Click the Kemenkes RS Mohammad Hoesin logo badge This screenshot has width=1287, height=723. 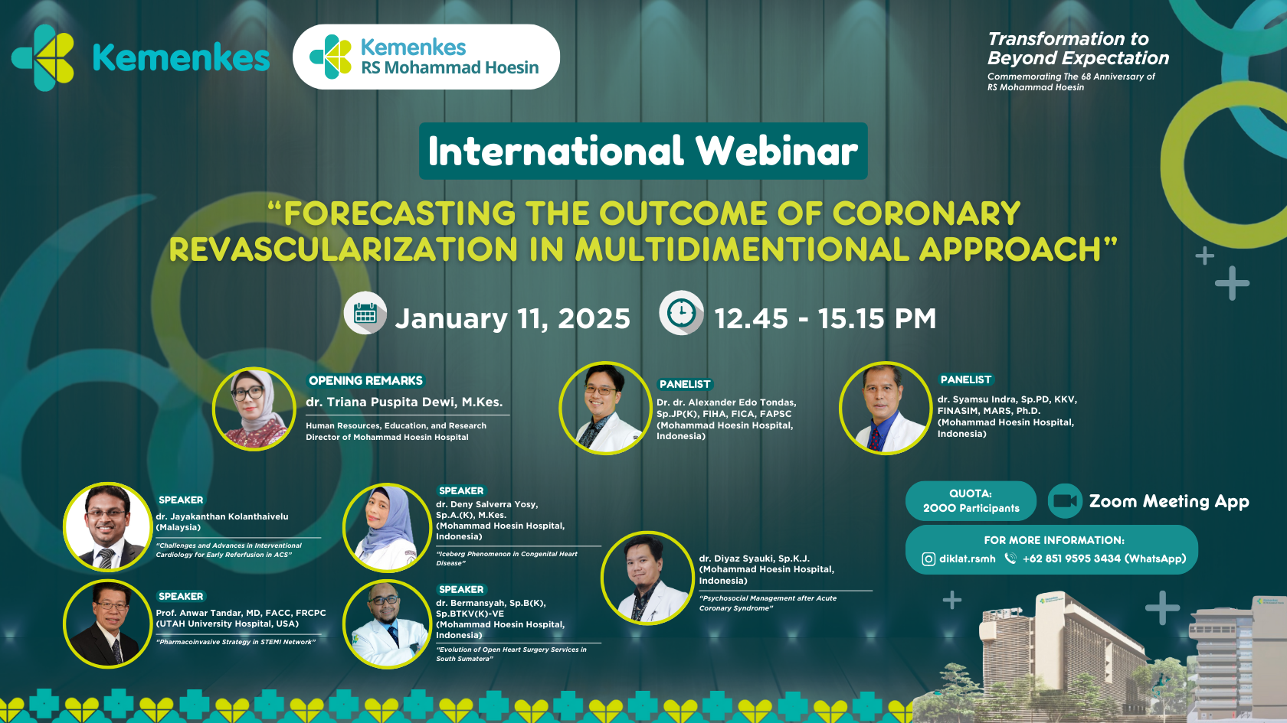tap(426, 57)
